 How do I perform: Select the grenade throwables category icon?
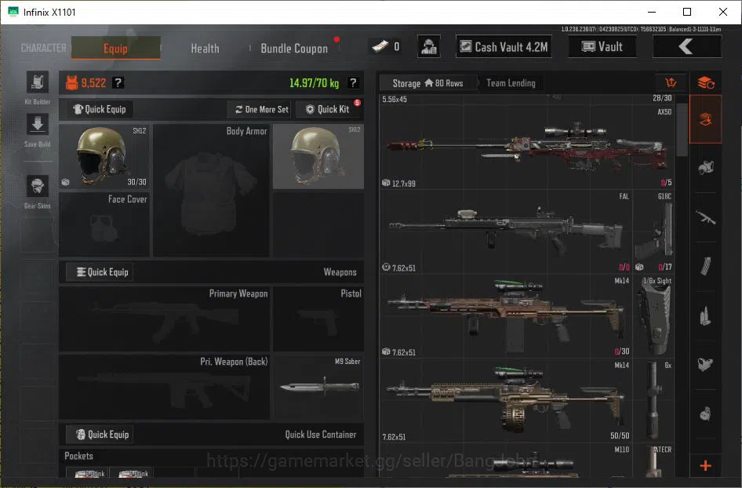706,413
